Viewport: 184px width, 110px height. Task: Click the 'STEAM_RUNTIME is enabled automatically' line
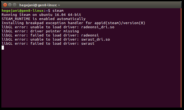pyautogui.click(x=44, y=19)
